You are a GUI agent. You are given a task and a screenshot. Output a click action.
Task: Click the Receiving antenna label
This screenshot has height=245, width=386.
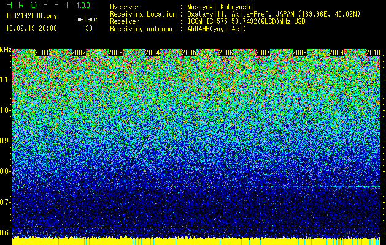[141, 29]
